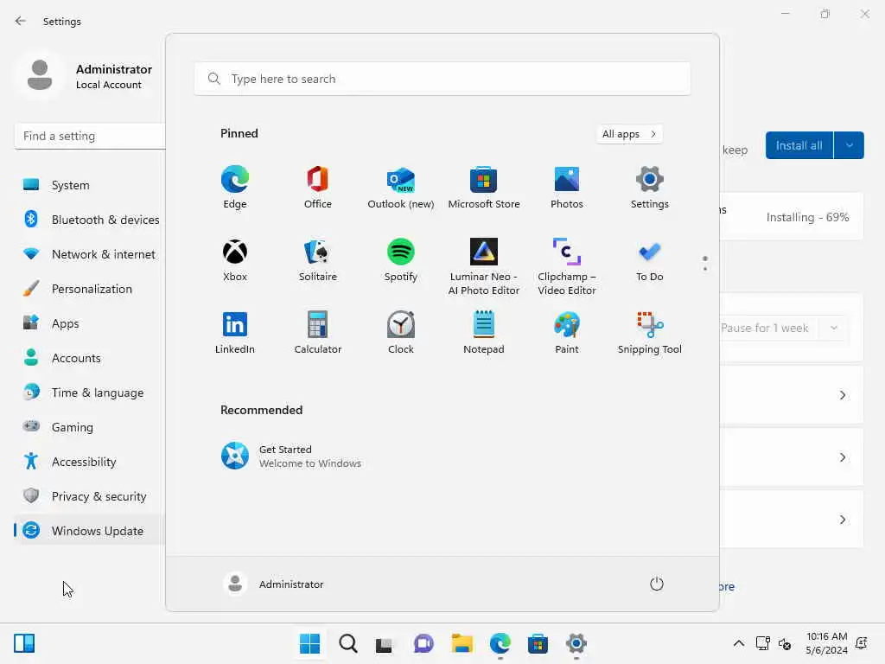Expand the Install all dropdown arrow
885x664 pixels.
(849, 145)
